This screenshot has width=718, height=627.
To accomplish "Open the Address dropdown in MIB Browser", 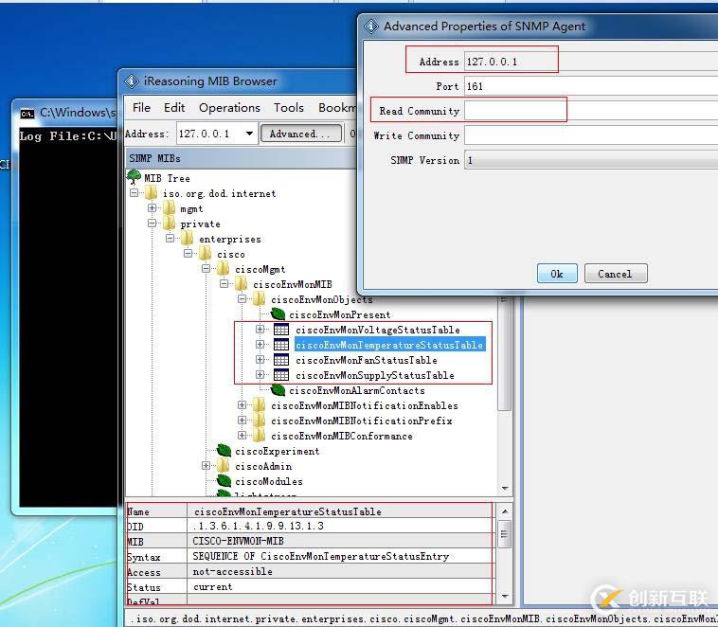I will click(x=249, y=134).
